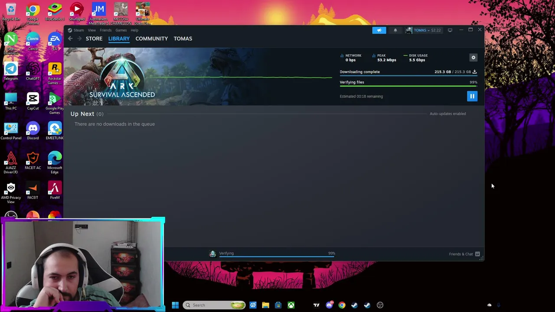555x312 pixels.
Task: Click the DISK USAGE 5.5 Gbps statistic
Action: [x=416, y=58]
